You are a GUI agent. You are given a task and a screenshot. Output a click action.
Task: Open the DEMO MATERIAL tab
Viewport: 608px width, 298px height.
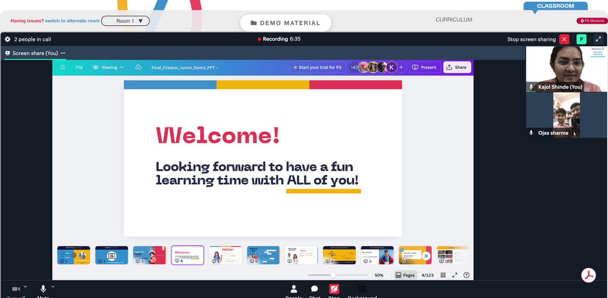click(286, 23)
